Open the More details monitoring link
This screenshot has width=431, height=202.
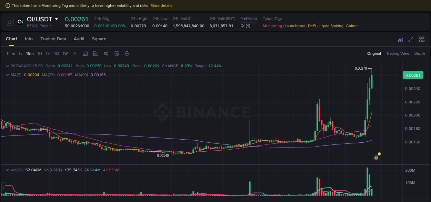click(161, 5)
